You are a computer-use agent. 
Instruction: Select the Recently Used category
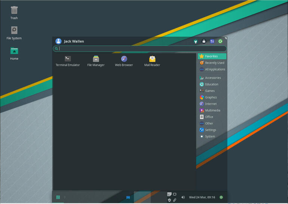point(212,63)
